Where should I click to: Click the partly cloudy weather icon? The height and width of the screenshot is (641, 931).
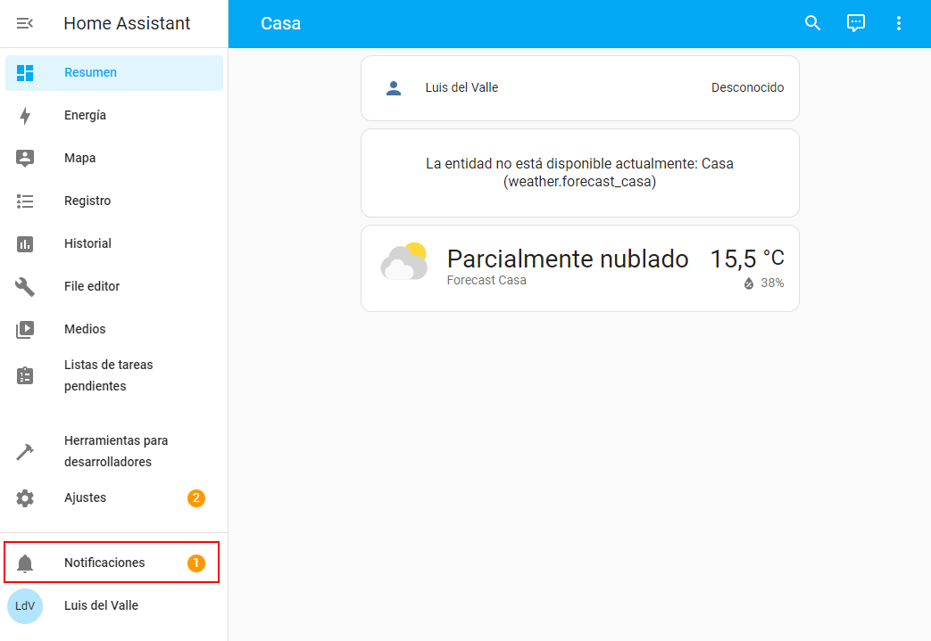coord(403,261)
